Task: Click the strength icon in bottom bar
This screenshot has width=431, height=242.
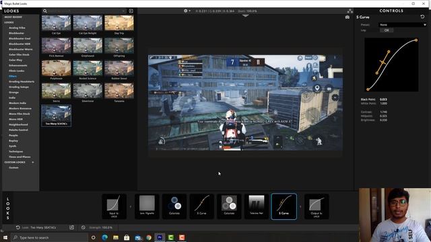Action: (84, 227)
